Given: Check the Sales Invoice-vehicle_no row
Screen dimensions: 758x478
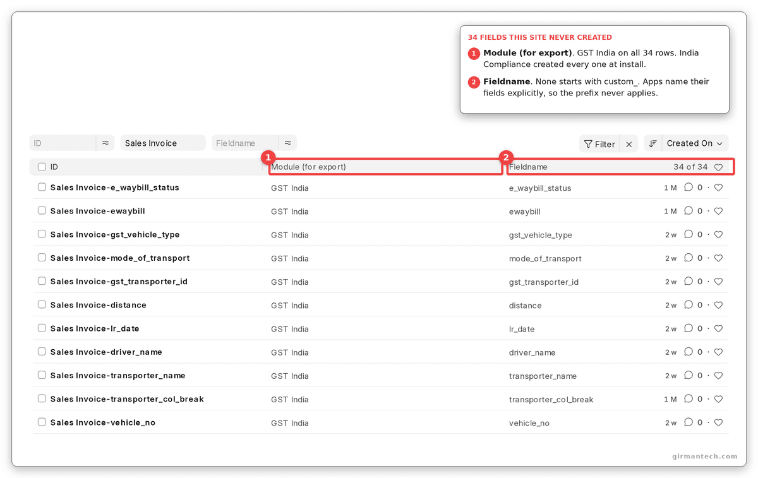Looking at the screenshot, I should [42, 422].
